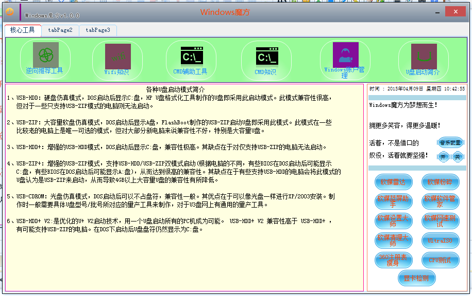Turn music off with 关 button
Viewport: 472px width, 296px height.
458,157
